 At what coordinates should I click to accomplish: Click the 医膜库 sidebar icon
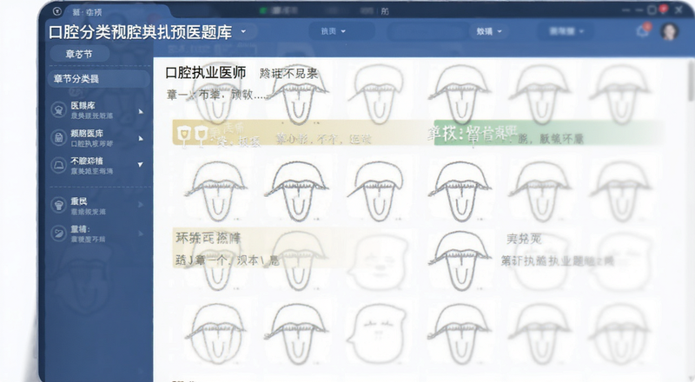tap(58, 109)
